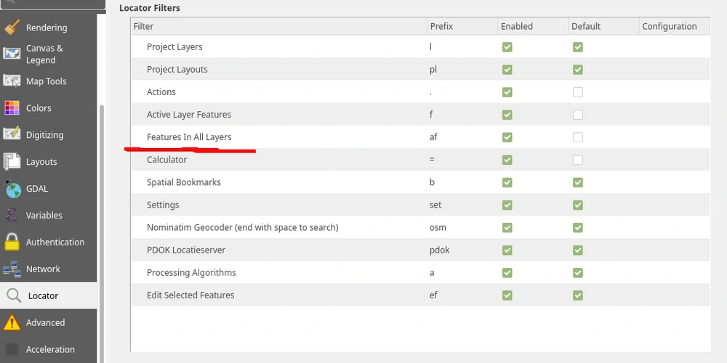This screenshot has height=363, width=727.
Task: Switch to Digitizing settings label
Action: tap(44, 135)
